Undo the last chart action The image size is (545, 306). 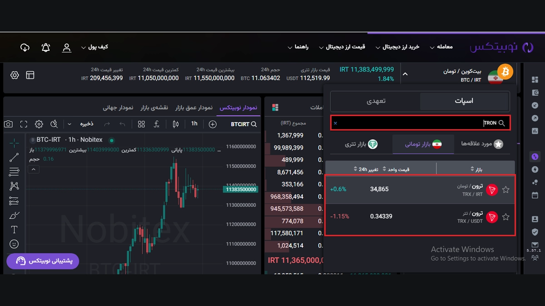click(122, 124)
